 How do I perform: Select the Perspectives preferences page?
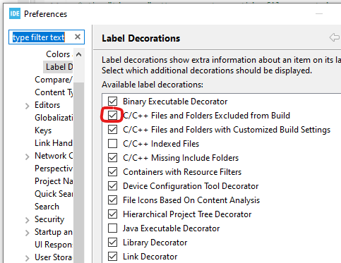(x=54, y=169)
